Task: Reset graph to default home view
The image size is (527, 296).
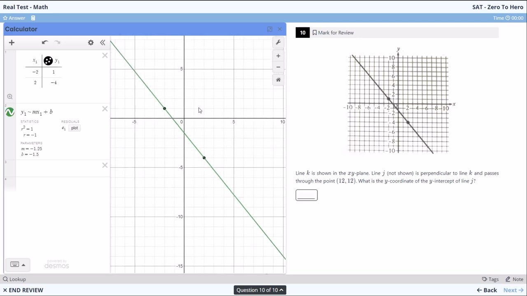Action: coord(278,80)
